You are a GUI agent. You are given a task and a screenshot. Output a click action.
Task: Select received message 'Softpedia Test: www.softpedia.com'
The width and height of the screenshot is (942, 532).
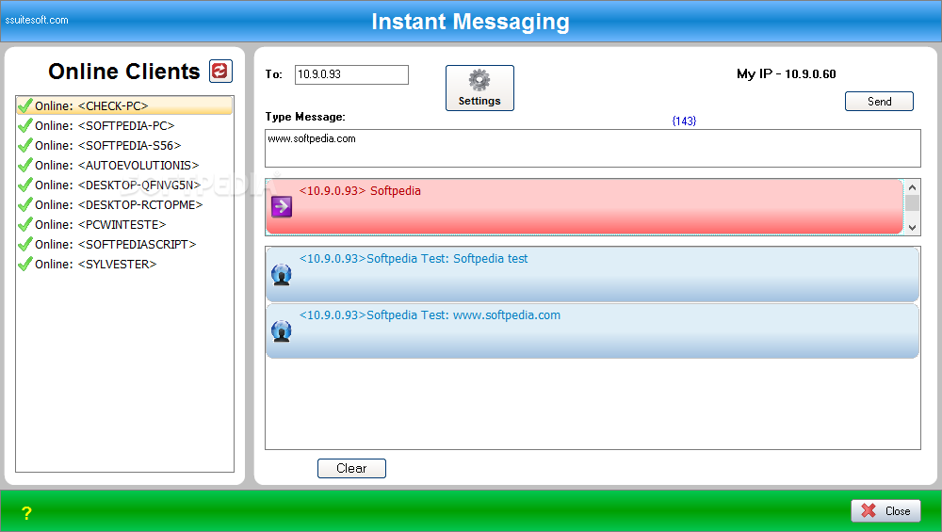coord(593,330)
